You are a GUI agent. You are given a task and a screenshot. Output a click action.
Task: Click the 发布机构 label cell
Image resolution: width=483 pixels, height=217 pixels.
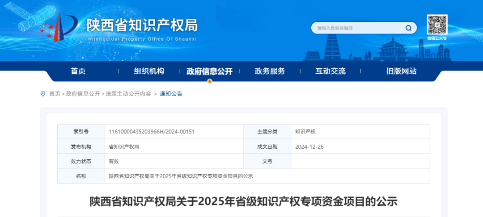pyautogui.click(x=81, y=146)
